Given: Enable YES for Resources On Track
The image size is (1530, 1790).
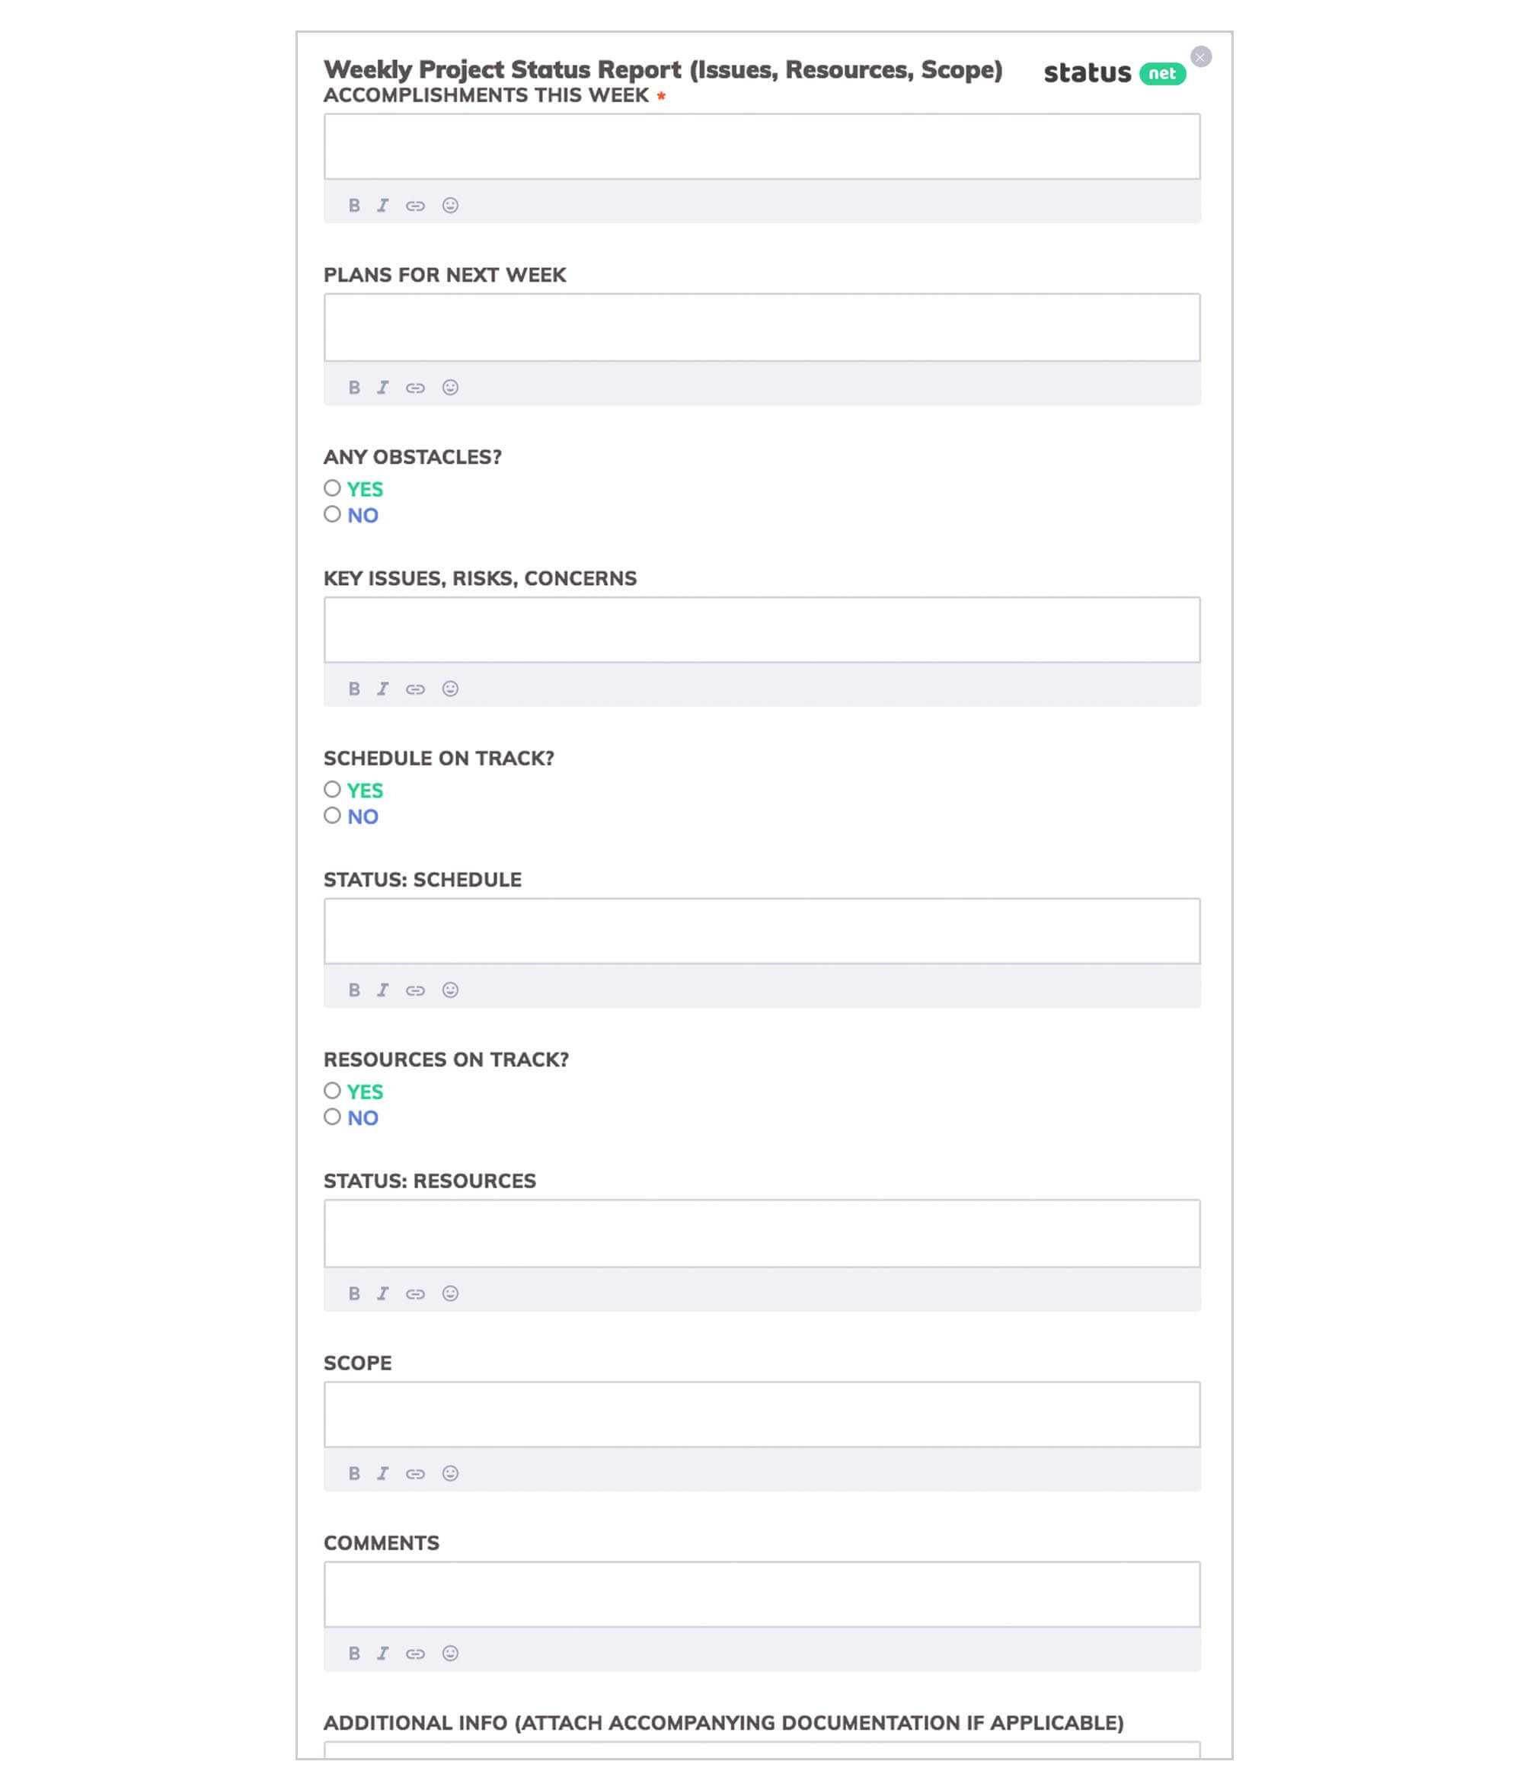Looking at the screenshot, I should tap(331, 1090).
